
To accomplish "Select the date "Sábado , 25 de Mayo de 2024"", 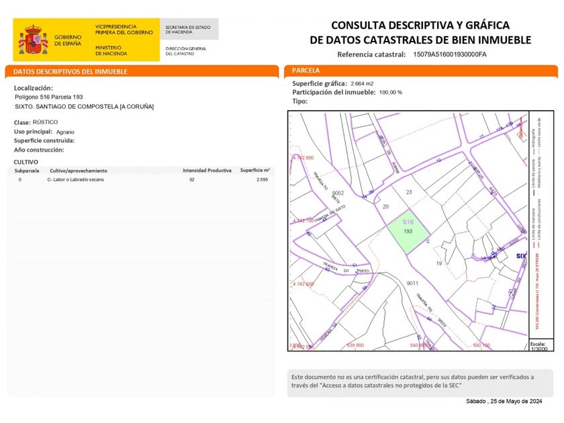I will point(504,402).
